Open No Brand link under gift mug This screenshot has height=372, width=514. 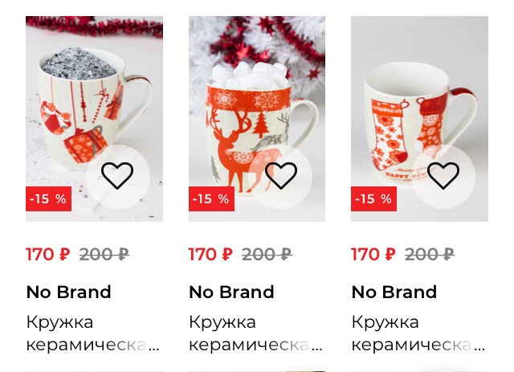(69, 292)
